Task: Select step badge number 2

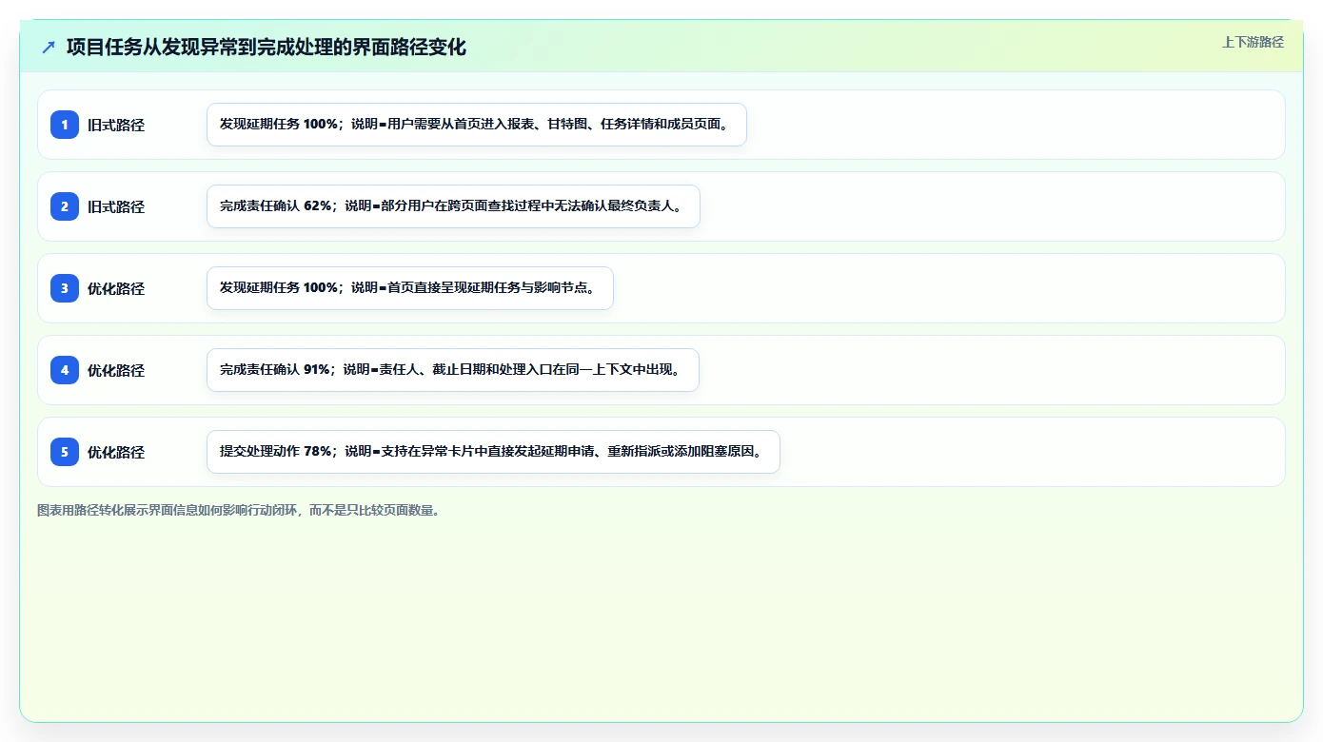Action: [65, 206]
